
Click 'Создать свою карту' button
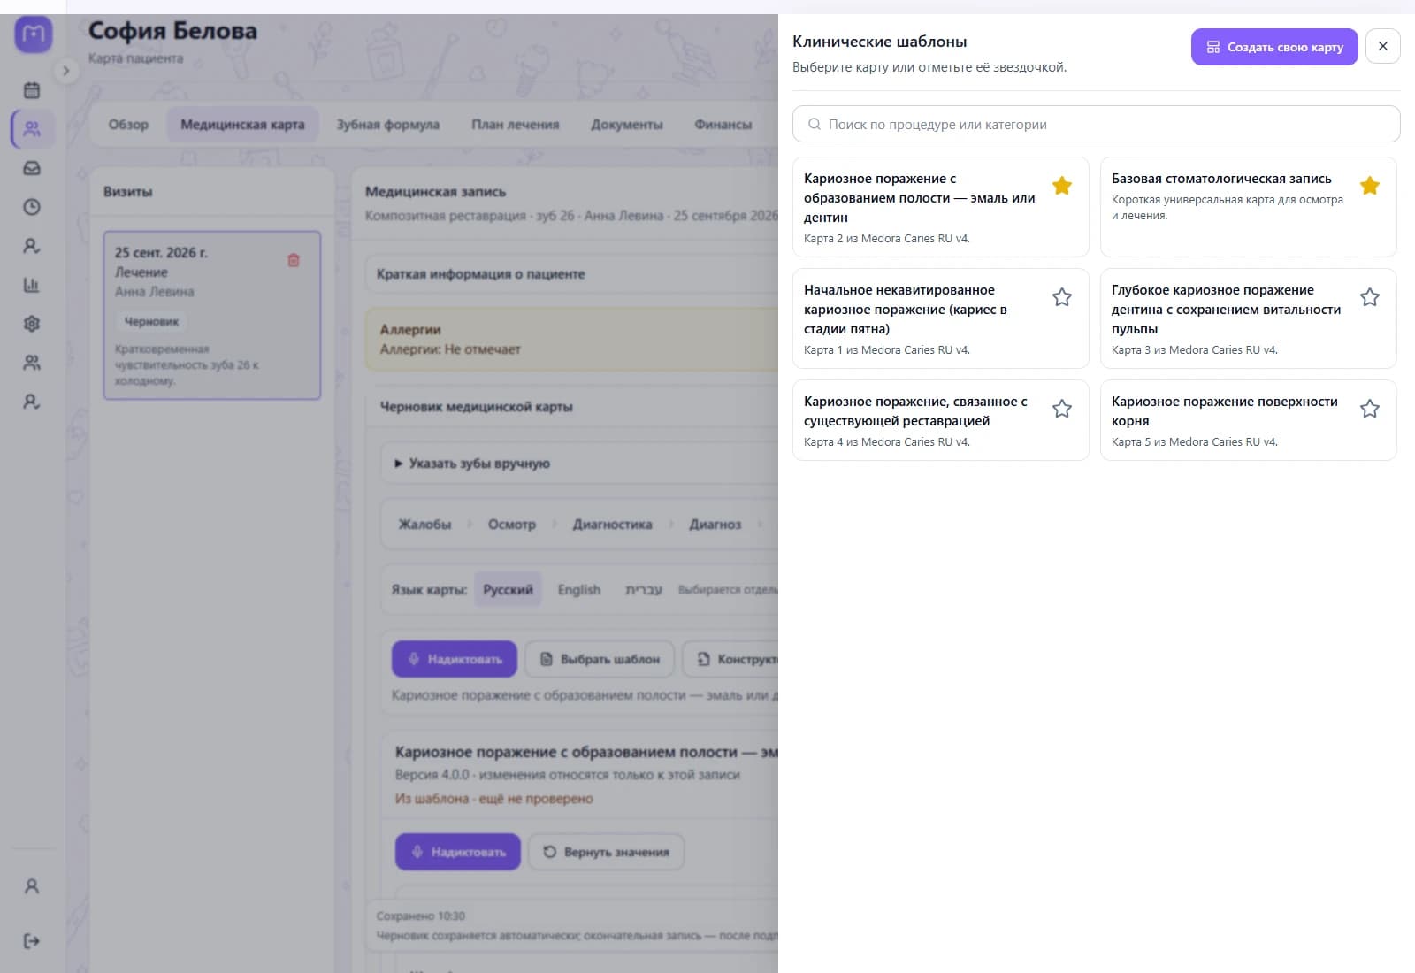(1274, 47)
